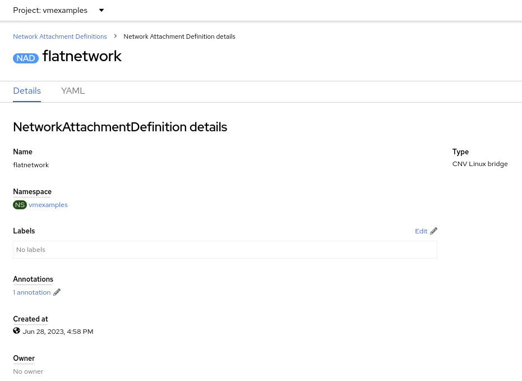Image resolution: width=522 pixels, height=381 pixels.
Task: Open the 1 annotation link
Action: 32,292
